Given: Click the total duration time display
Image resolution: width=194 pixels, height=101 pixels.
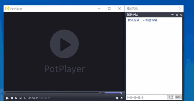Looking at the screenshot, I should (x=45, y=98).
